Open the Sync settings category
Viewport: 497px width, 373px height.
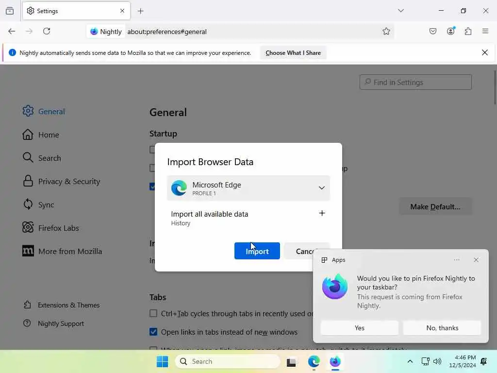point(38,204)
